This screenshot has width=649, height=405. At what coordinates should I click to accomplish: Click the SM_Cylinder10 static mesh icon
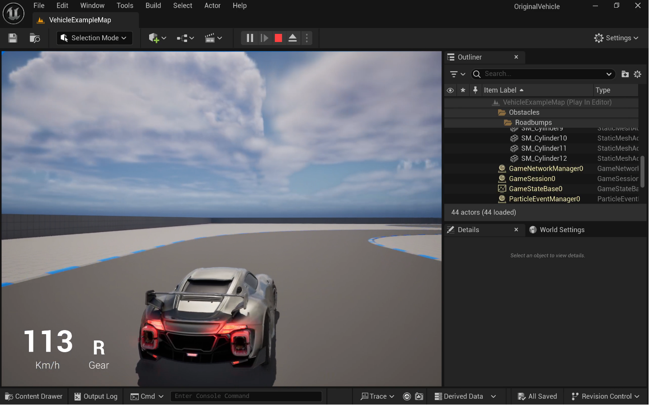pyautogui.click(x=514, y=138)
